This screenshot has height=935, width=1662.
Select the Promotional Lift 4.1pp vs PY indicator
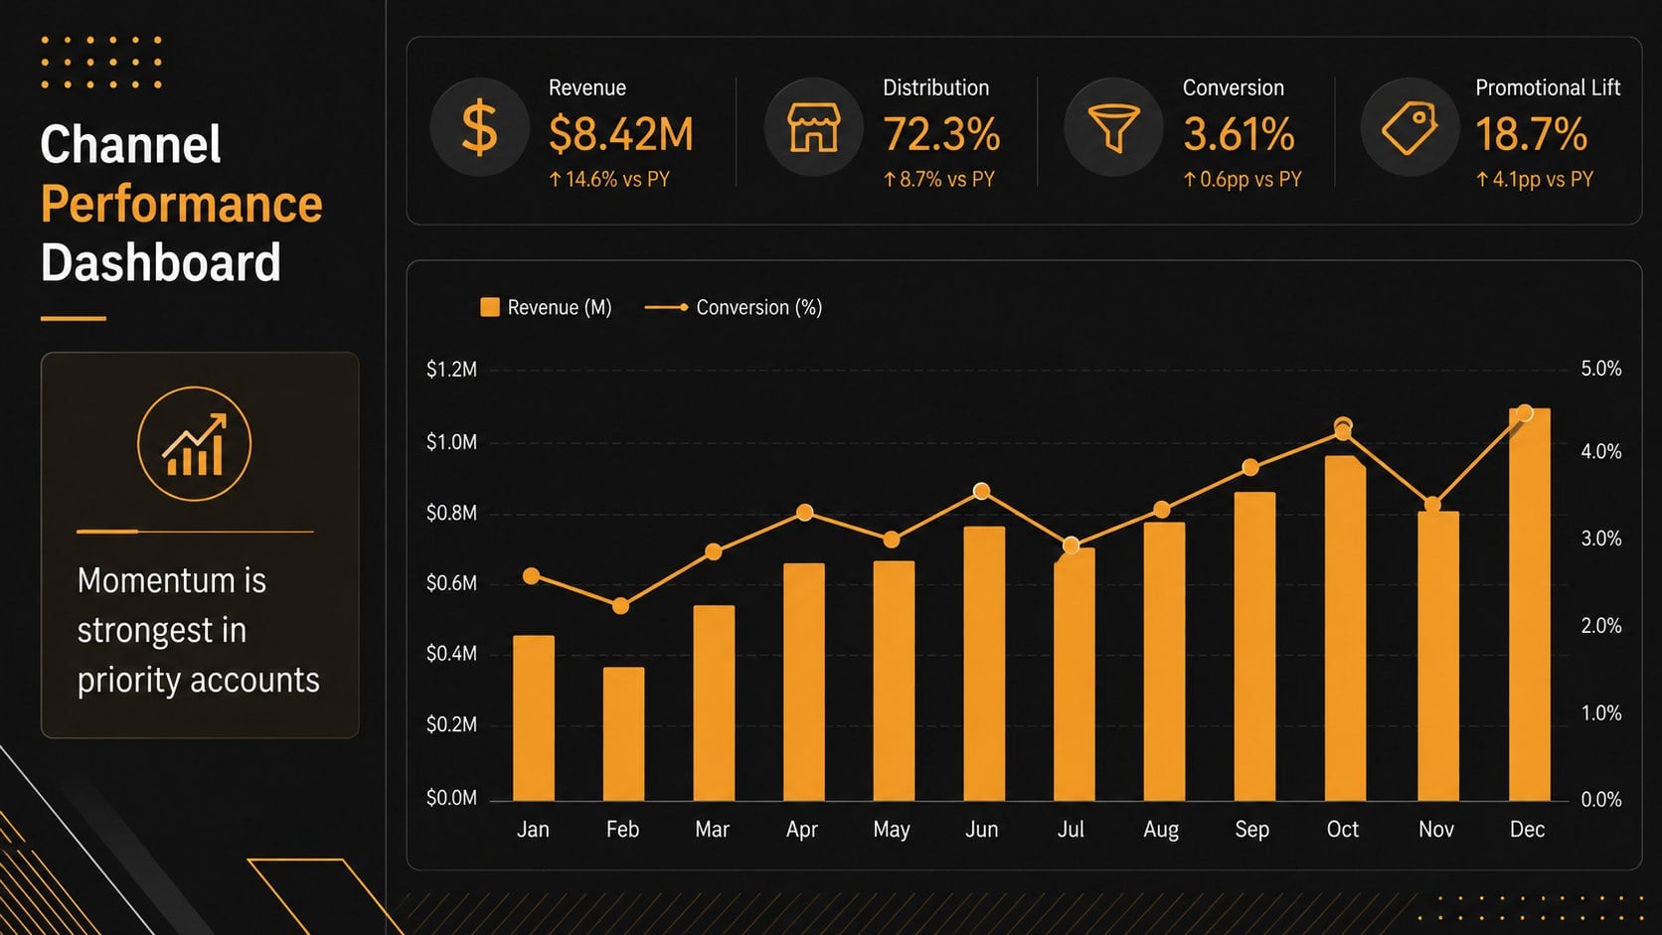point(1535,180)
